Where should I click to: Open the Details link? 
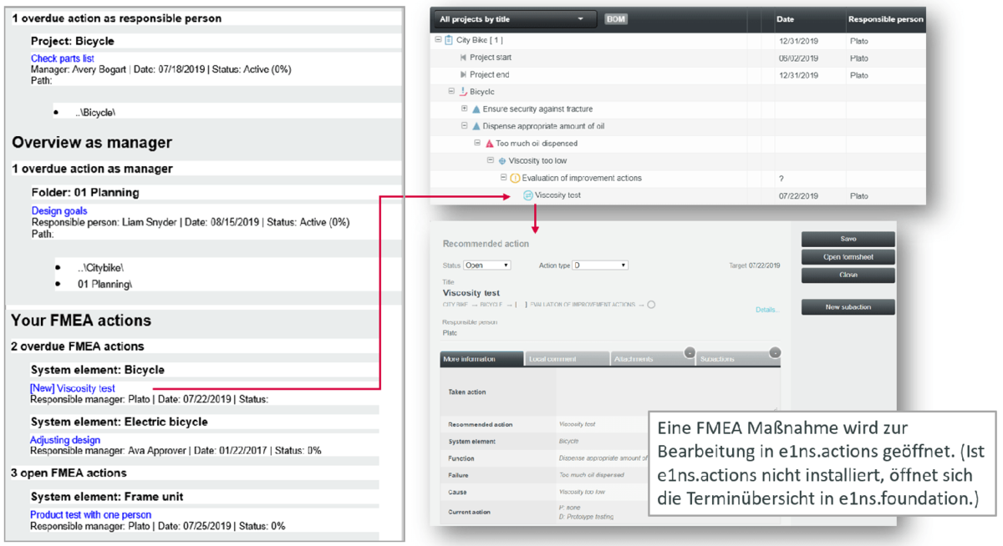click(x=766, y=310)
